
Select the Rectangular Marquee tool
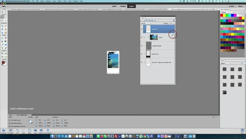(x=6, y=17)
